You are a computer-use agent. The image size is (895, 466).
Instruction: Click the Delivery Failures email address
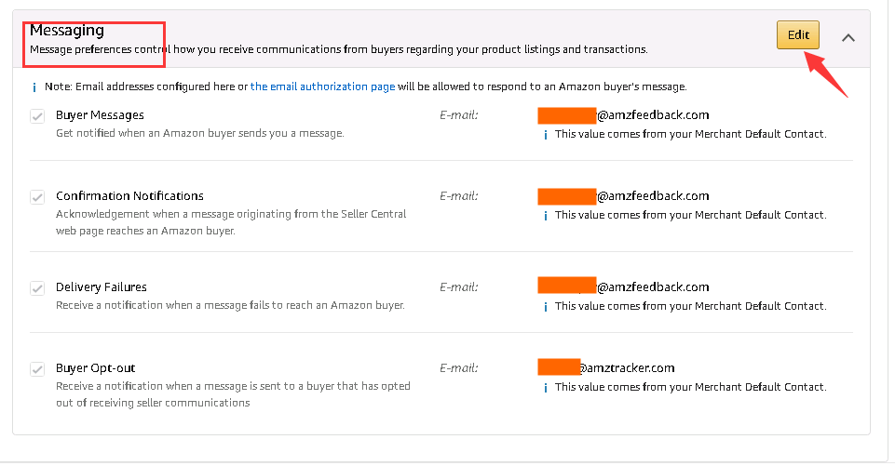coord(623,287)
